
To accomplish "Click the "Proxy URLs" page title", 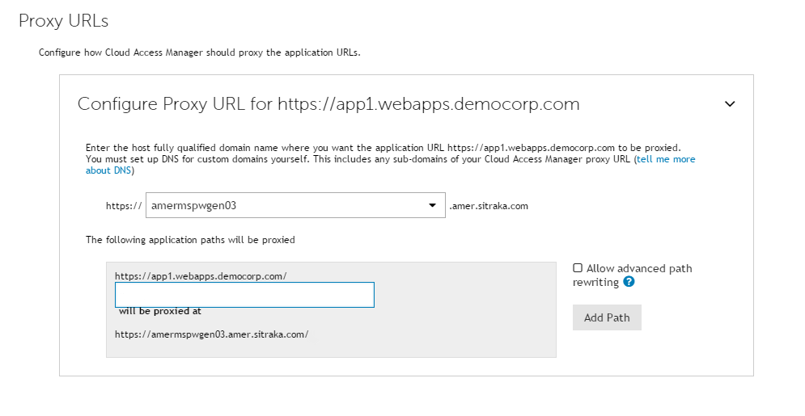I will pos(63,20).
